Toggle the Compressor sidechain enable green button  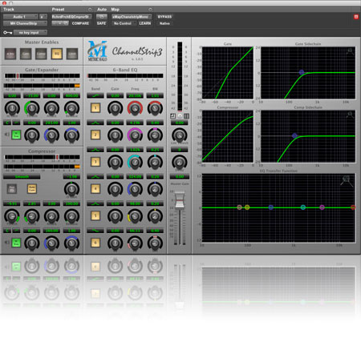(x=16, y=243)
